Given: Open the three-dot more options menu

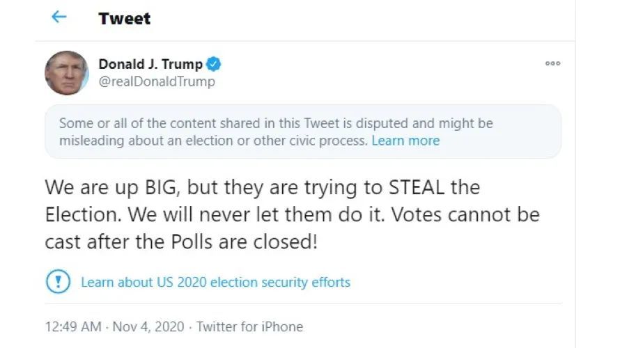Looking at the screenshot, I should point(552,63).
